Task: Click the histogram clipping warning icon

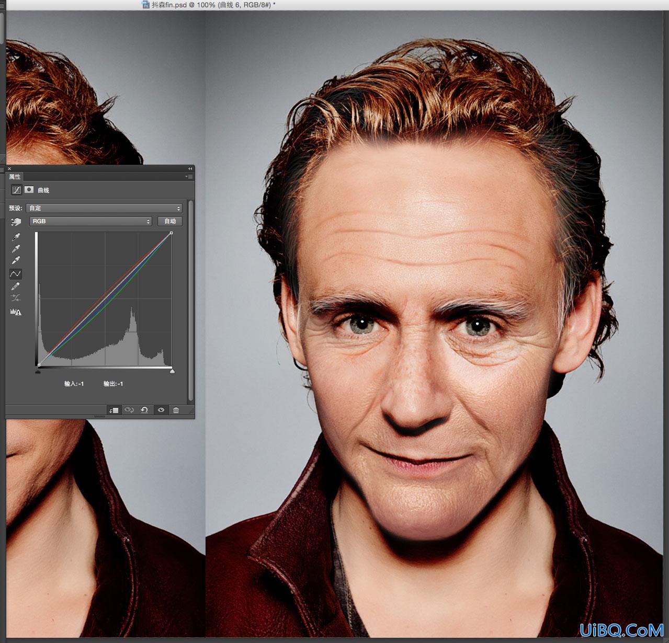Action: (x=16, y=312)
